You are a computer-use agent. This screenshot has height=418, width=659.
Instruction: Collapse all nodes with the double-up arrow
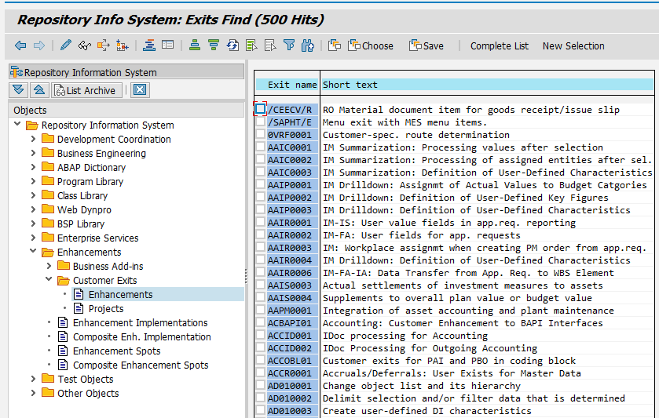[39, 90]
